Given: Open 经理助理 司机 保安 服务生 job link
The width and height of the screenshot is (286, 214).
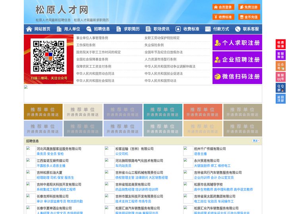Looking at the screenshot, I should click(55, 178).
